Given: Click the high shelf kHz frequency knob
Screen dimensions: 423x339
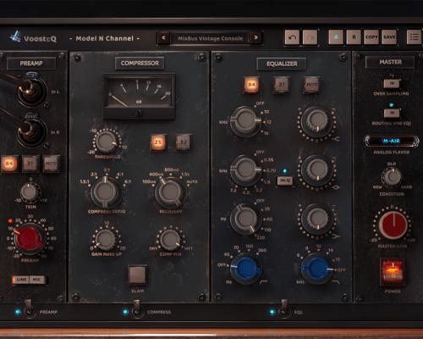Looking at the screenshot, I should tap(246, 121).
